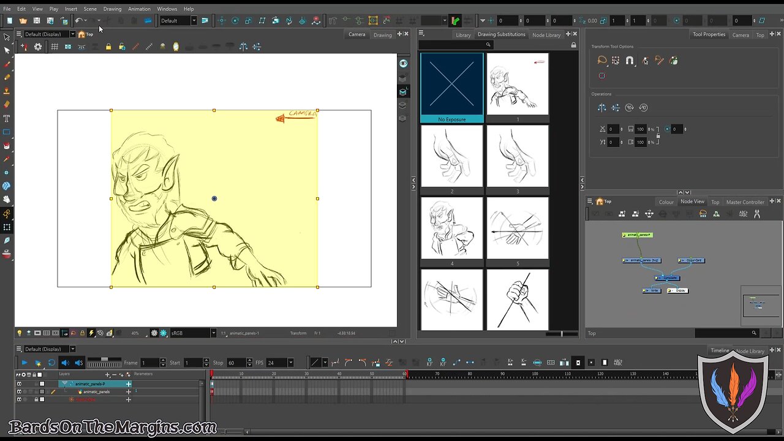The image size is (784, 441).
Task: Switch to the Colour tab
Action: coord(666,202)
